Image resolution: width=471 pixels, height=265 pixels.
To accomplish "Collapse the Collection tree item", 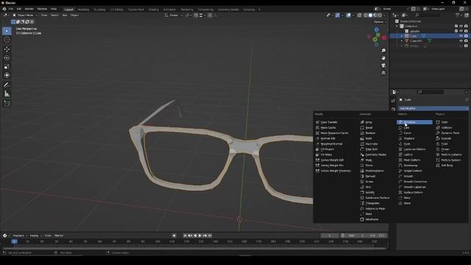I will click(x=397, y=26).
